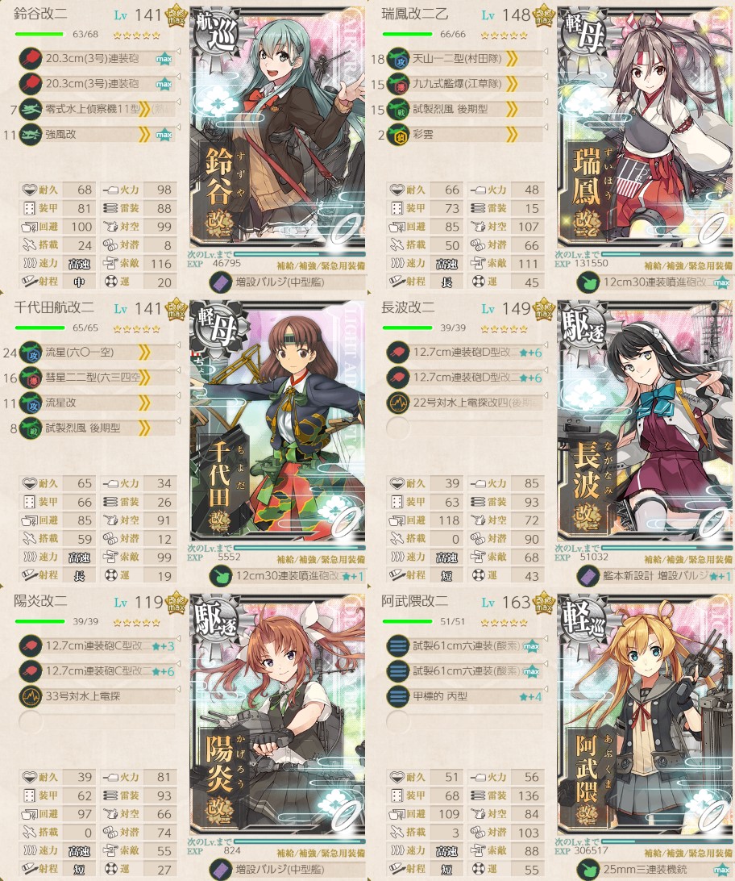The width and height of the screenshot is (735, 881).
Task: Click the 試製61cm六連装(酸素) first slot name
Action: click(467, 645)
